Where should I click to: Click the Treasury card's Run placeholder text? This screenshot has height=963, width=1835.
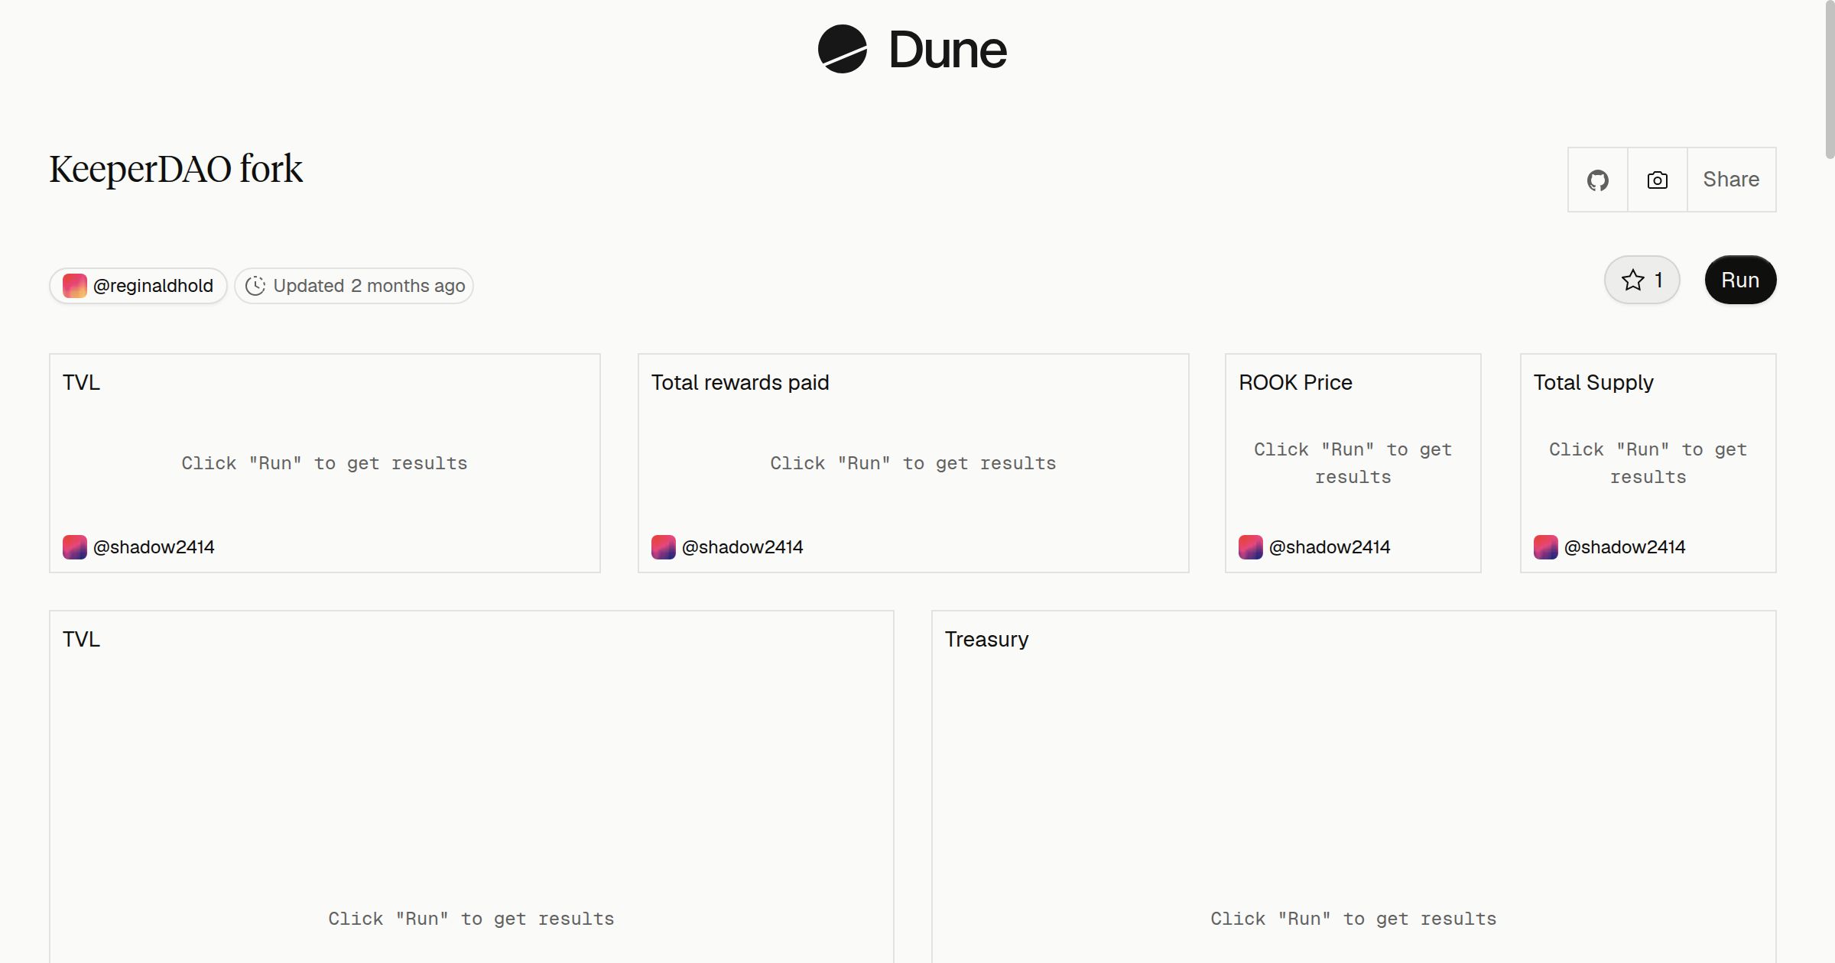(1353, 919)
